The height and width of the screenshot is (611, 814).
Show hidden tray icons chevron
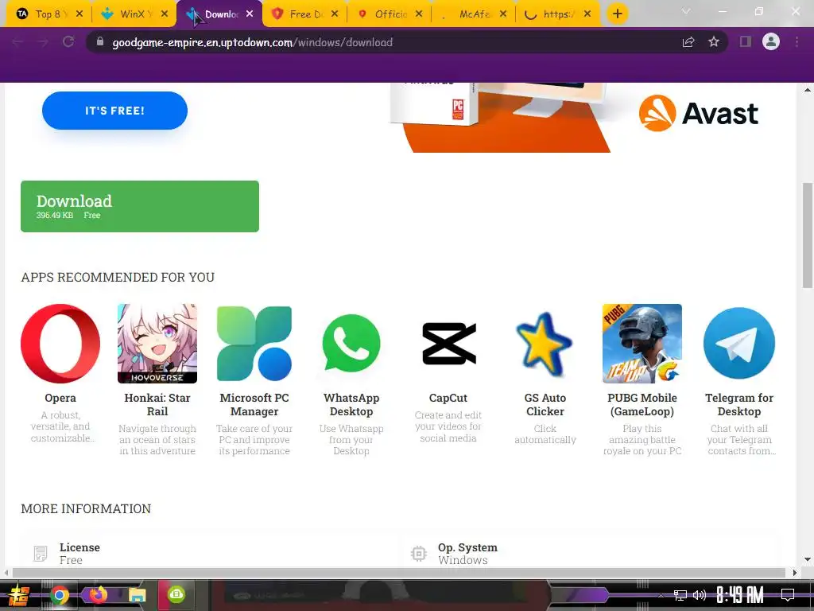(x=661, y=595)
